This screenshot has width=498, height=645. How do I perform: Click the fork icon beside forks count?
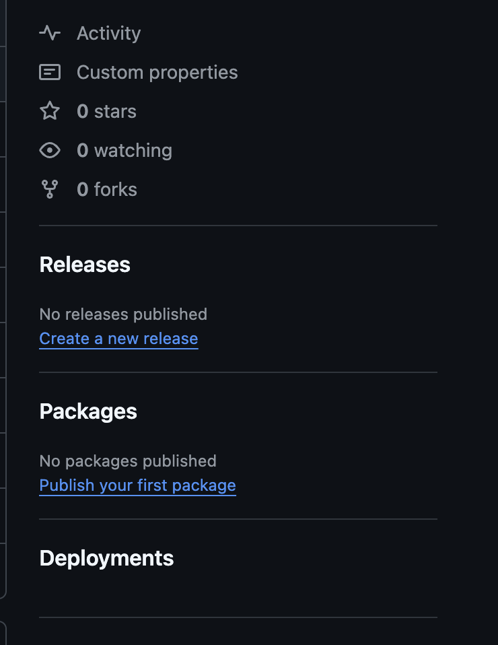(50, 189)
